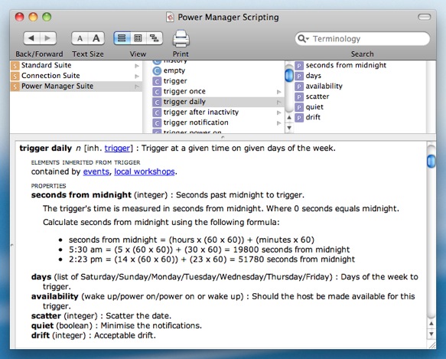Click description pane scroll up arrow
The width and height of the screenshot is (446, 359).
coord(431,324)
